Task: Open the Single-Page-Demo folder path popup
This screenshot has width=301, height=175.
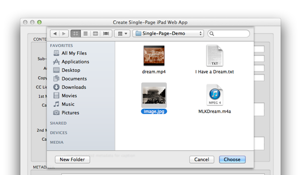Action: pos(168,33)
